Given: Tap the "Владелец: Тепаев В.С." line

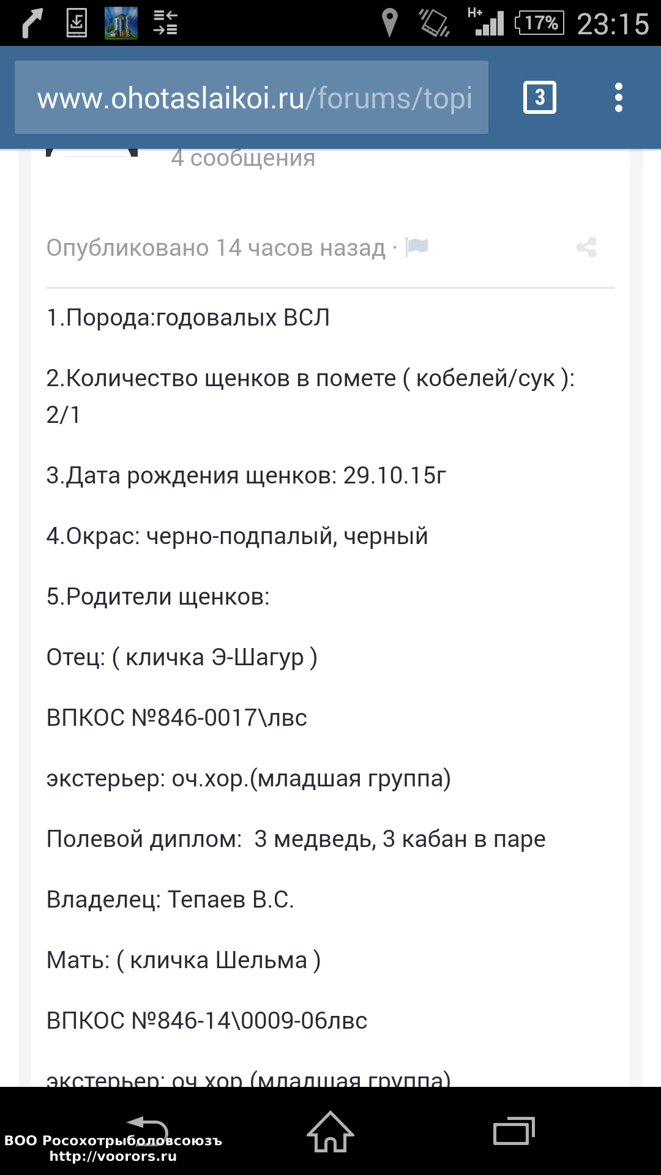Looking at the screenshot, I should click(170, 900).
